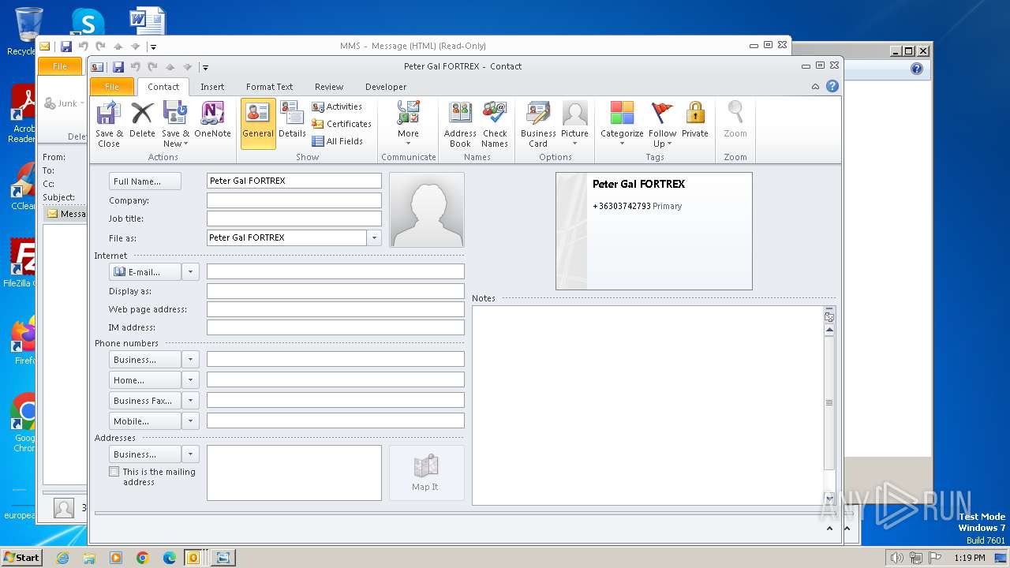Image resolution: width=1010 pixels, height=568 pixels.
Task: Click into the Display as field
Action: tap(335, 291)
